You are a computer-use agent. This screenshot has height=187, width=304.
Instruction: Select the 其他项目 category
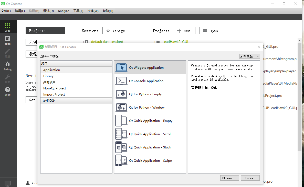pos(76,82)
